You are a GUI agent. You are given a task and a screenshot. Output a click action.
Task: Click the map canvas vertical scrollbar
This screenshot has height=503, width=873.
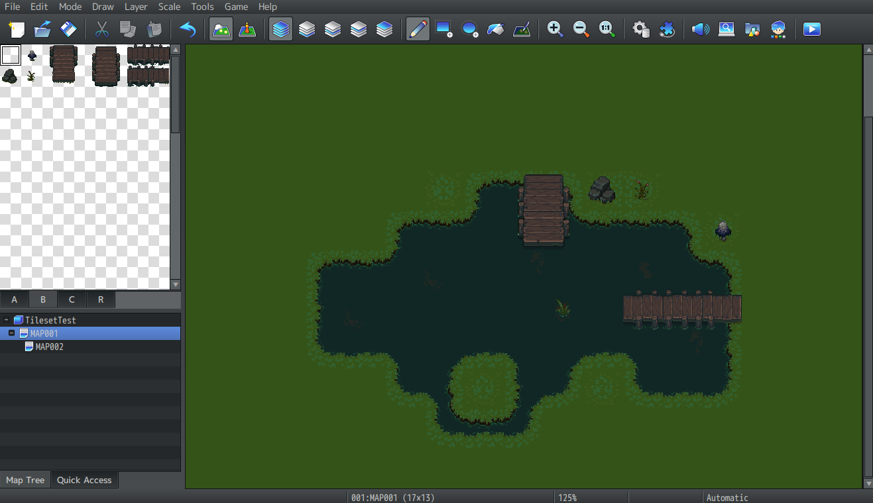point(868,296)
